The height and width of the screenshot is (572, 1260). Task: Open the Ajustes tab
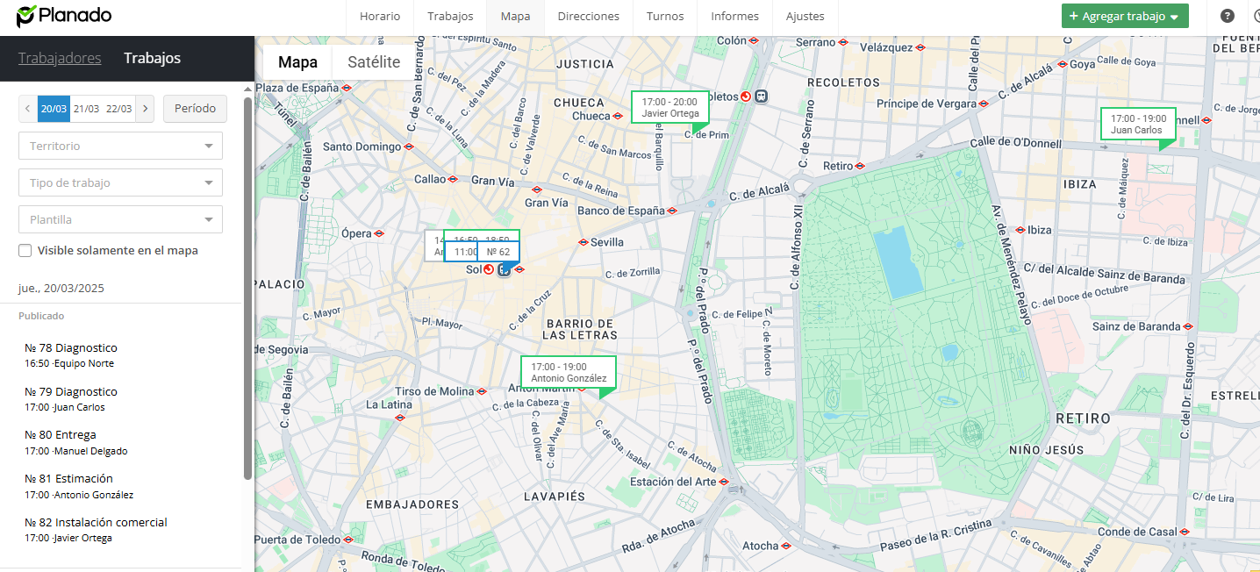click(x=805, y=16)
